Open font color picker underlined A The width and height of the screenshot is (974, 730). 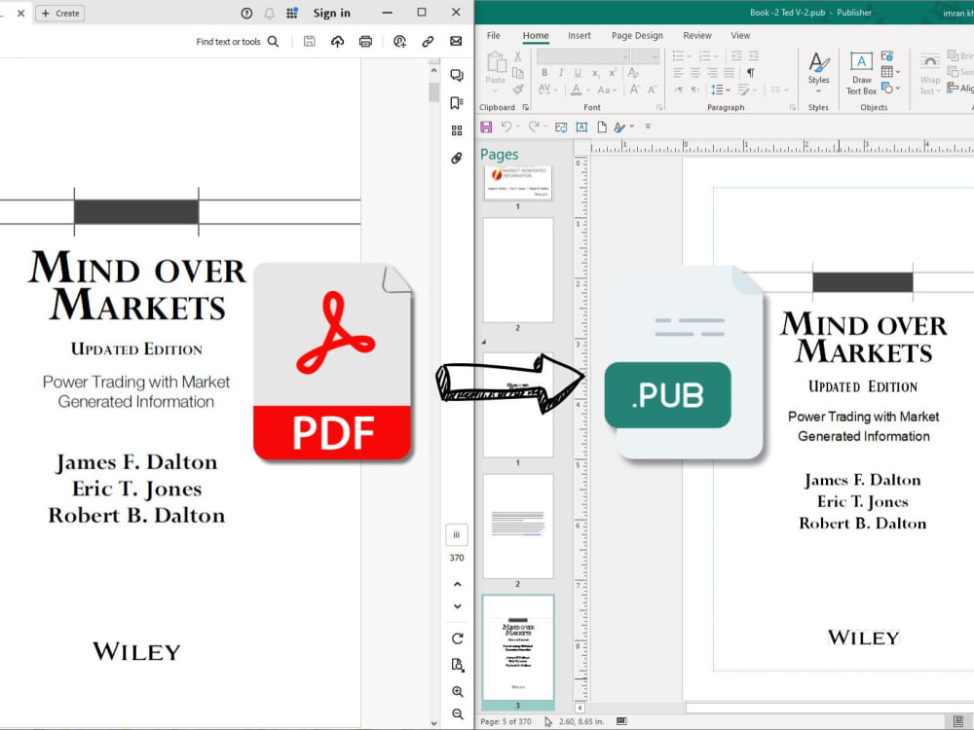[x=580, y=90]
